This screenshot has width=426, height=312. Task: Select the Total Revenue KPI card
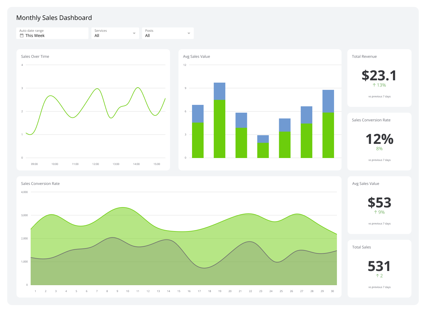click(379, 77)
